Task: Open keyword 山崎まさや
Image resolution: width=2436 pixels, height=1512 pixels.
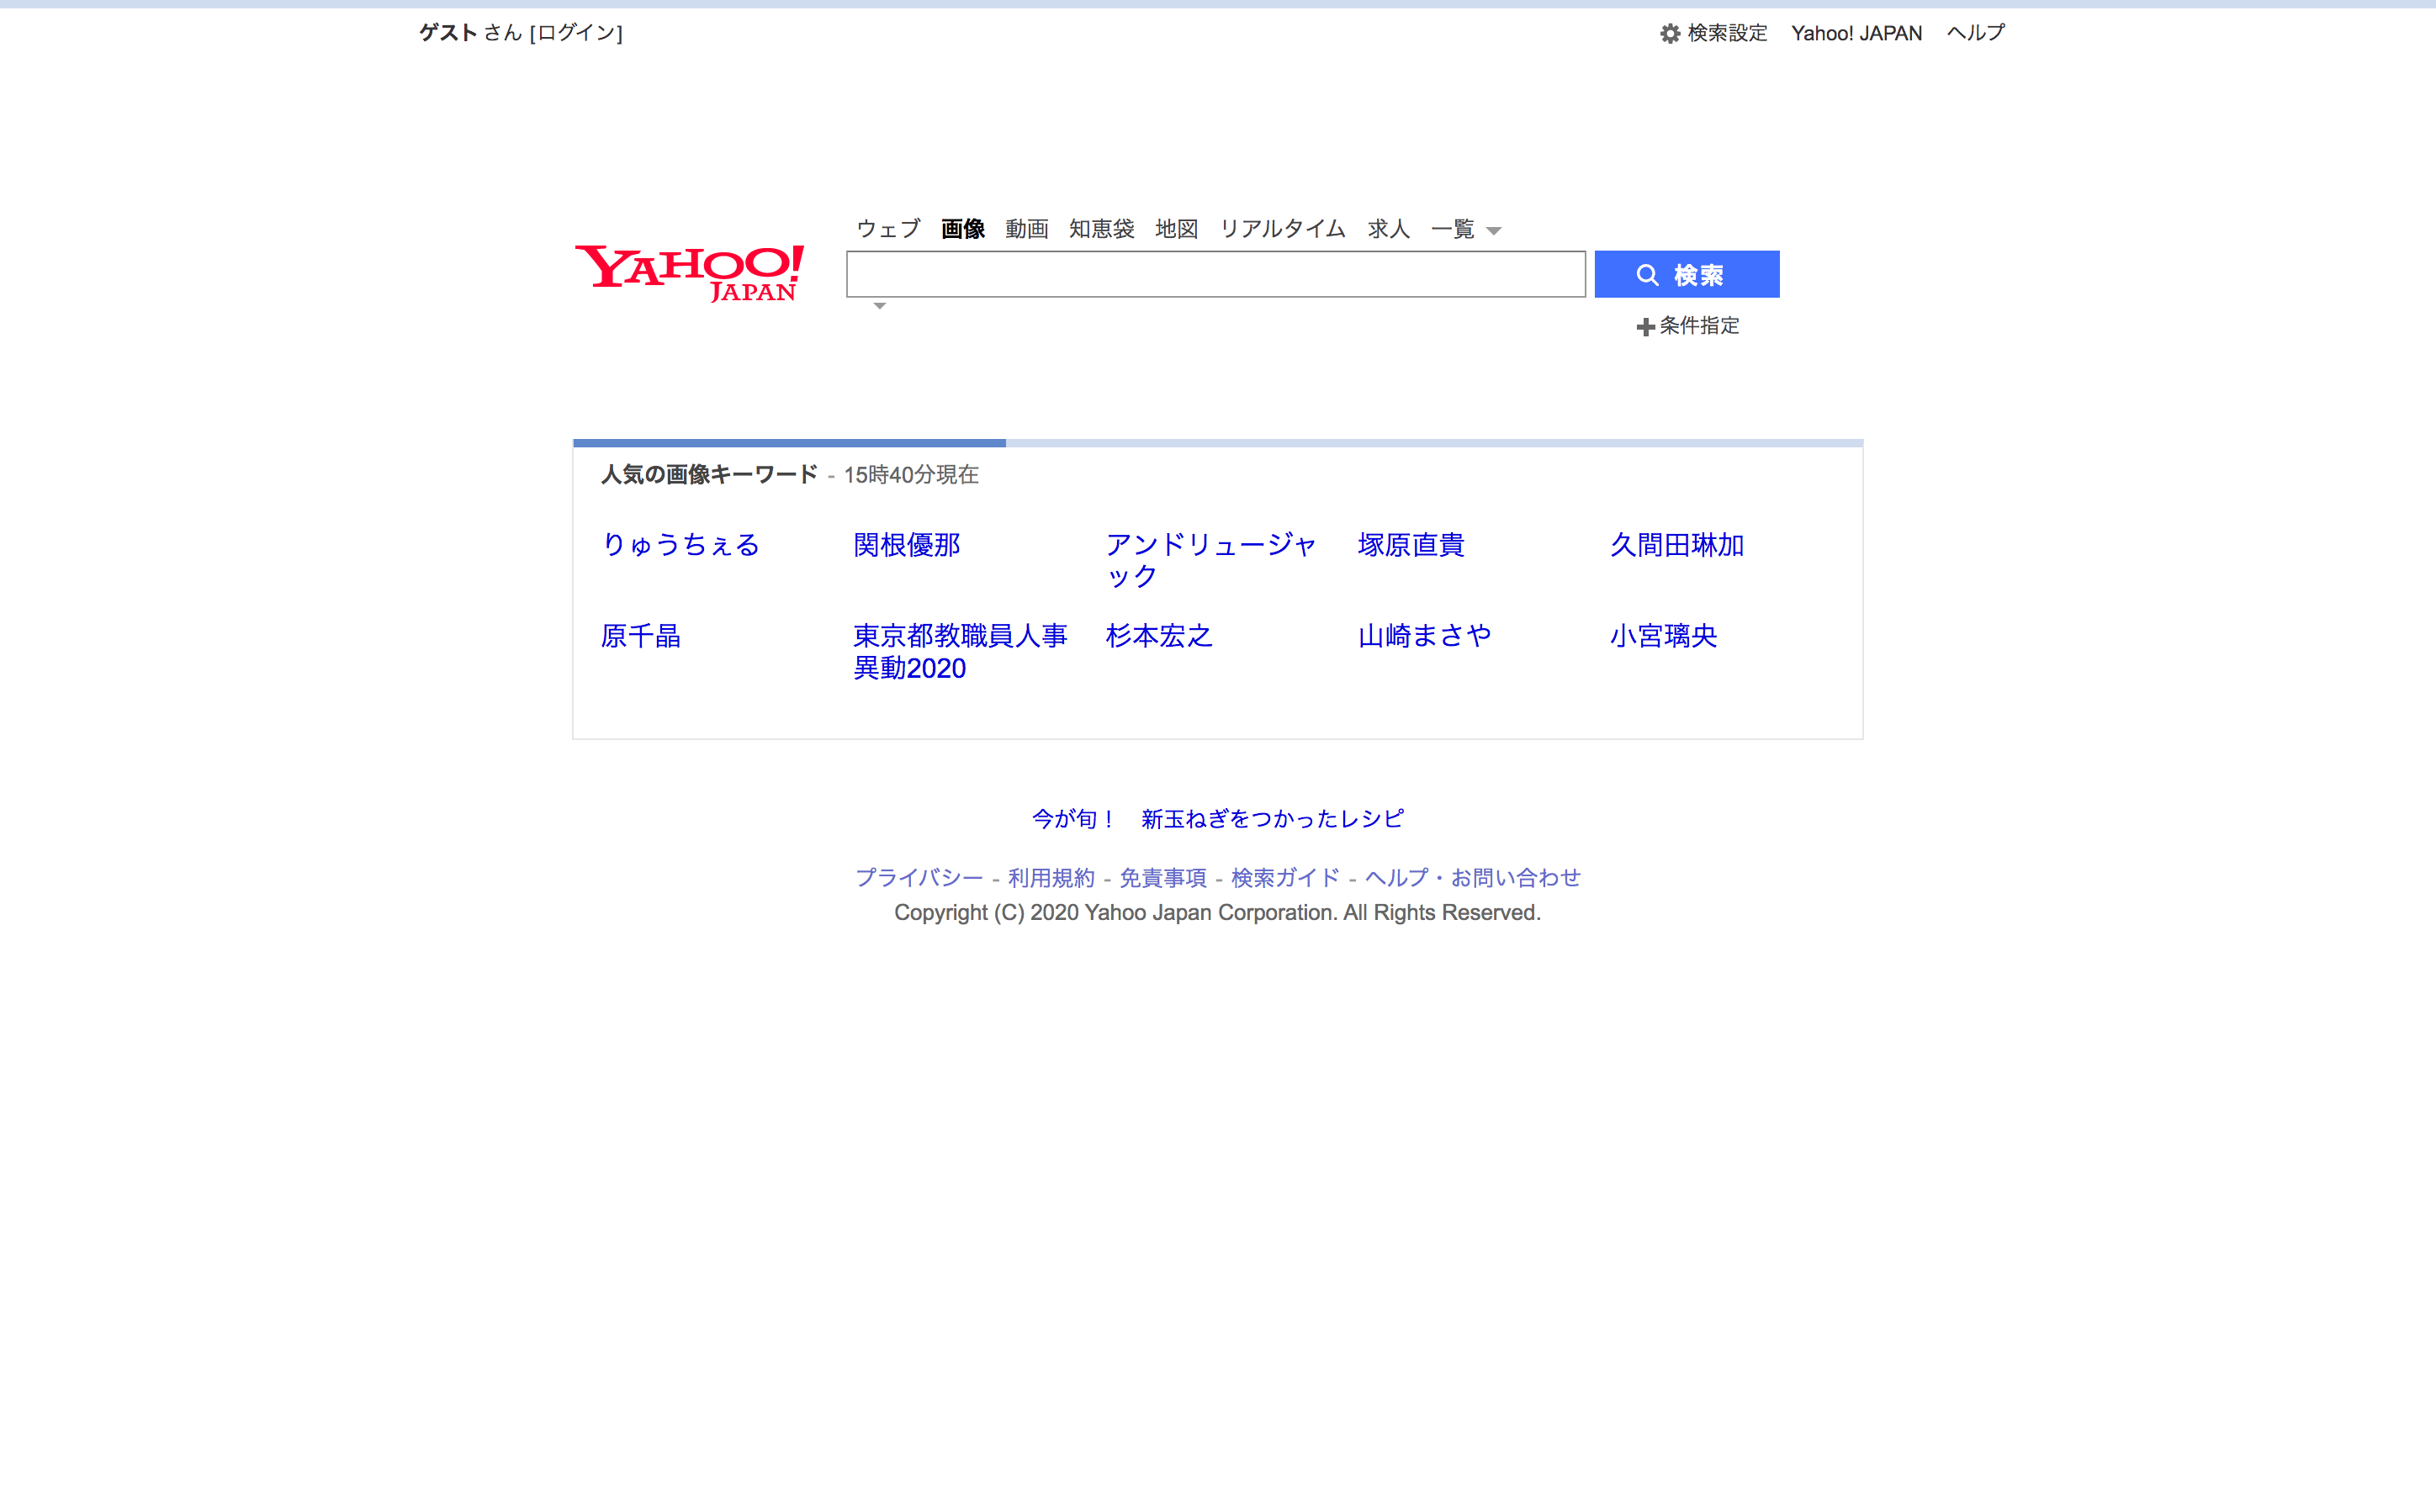Action: (x=1424, y=636)
